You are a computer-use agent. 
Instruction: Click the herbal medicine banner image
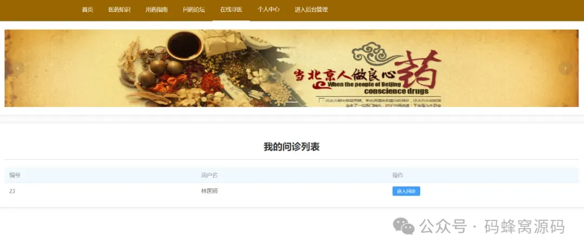tap(291, 69)
